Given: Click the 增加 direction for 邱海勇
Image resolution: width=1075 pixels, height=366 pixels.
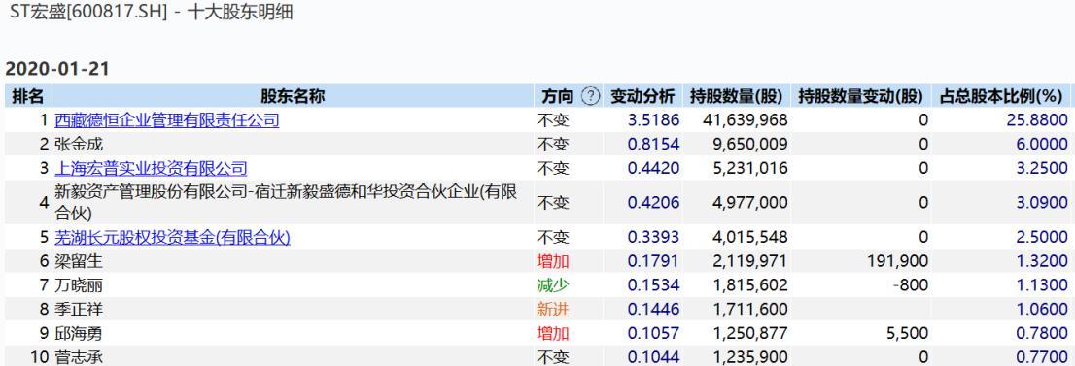Looking at the screenshot, I should pyautogui.click(x=553, y=334).
